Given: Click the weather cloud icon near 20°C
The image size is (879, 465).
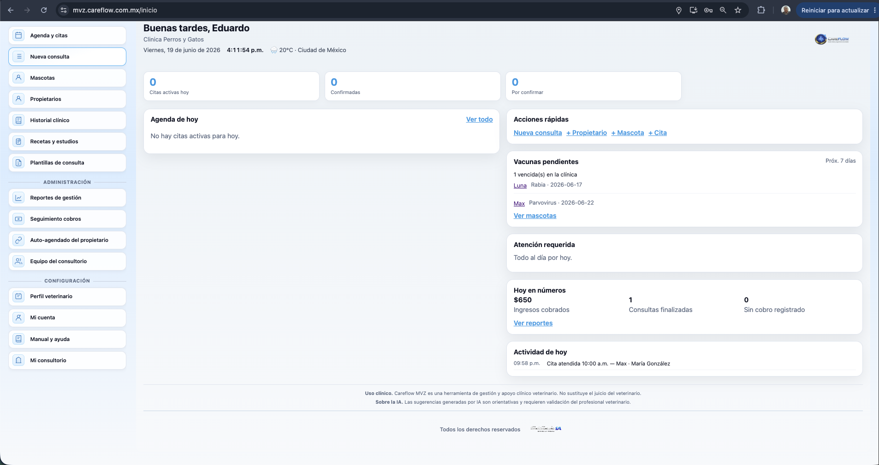Looking at the screenshot, I should tap(273, 50).
